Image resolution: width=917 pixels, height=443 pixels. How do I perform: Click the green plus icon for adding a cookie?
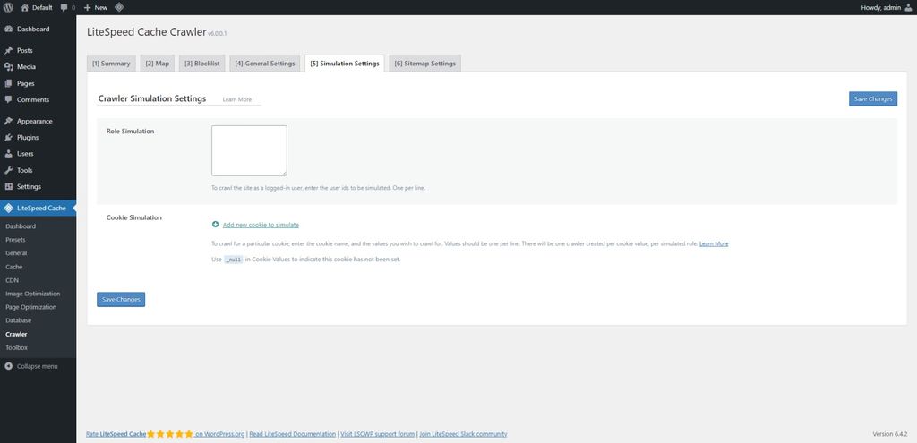[x=215, y=225]
